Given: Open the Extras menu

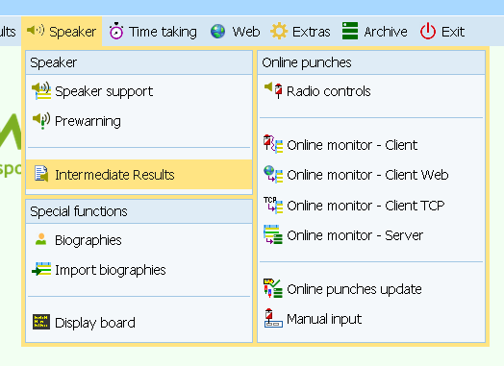Looking at the screenshot, I should click(x=300, y=32).
